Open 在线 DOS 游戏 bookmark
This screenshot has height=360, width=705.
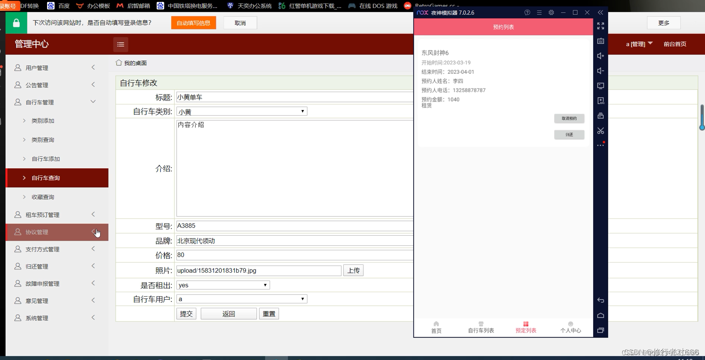point(373,6)
